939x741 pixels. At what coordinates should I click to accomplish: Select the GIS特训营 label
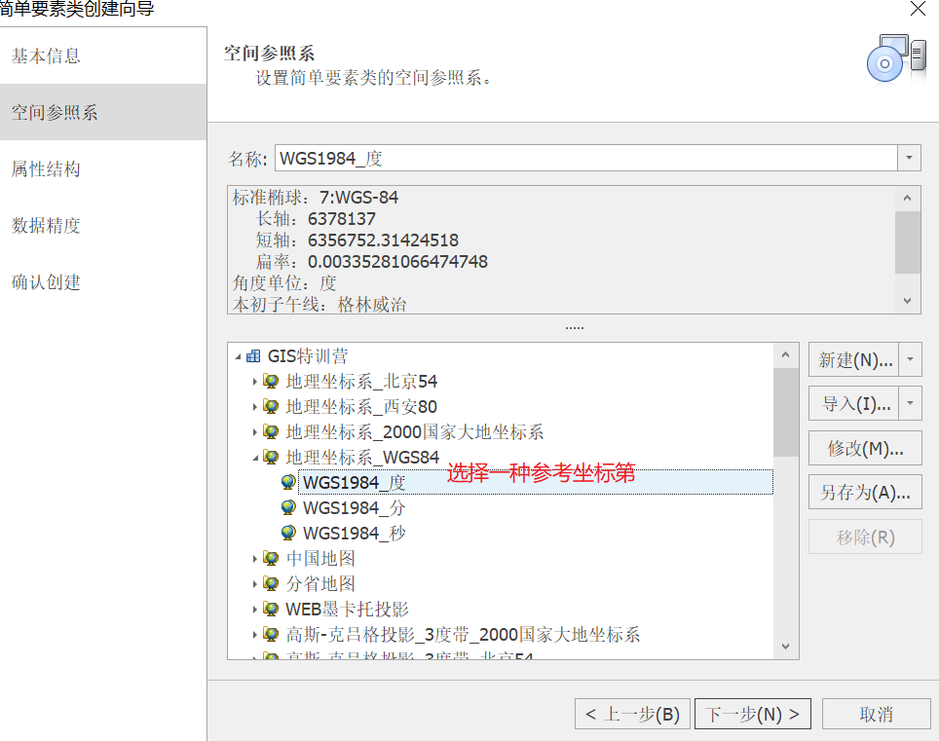307,356
